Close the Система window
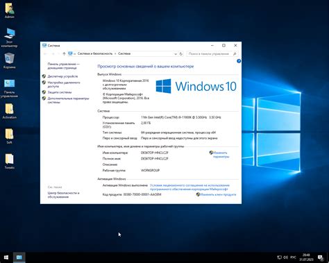The height and width of the screenshot is (263, 329). (235, 46)
